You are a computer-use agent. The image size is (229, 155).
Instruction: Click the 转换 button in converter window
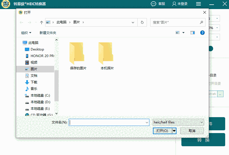click(203, 140)
